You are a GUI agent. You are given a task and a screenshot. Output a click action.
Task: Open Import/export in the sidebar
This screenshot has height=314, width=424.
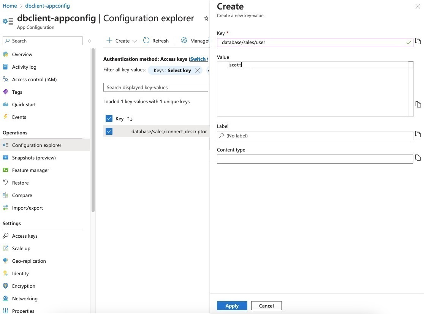(27, 208)
